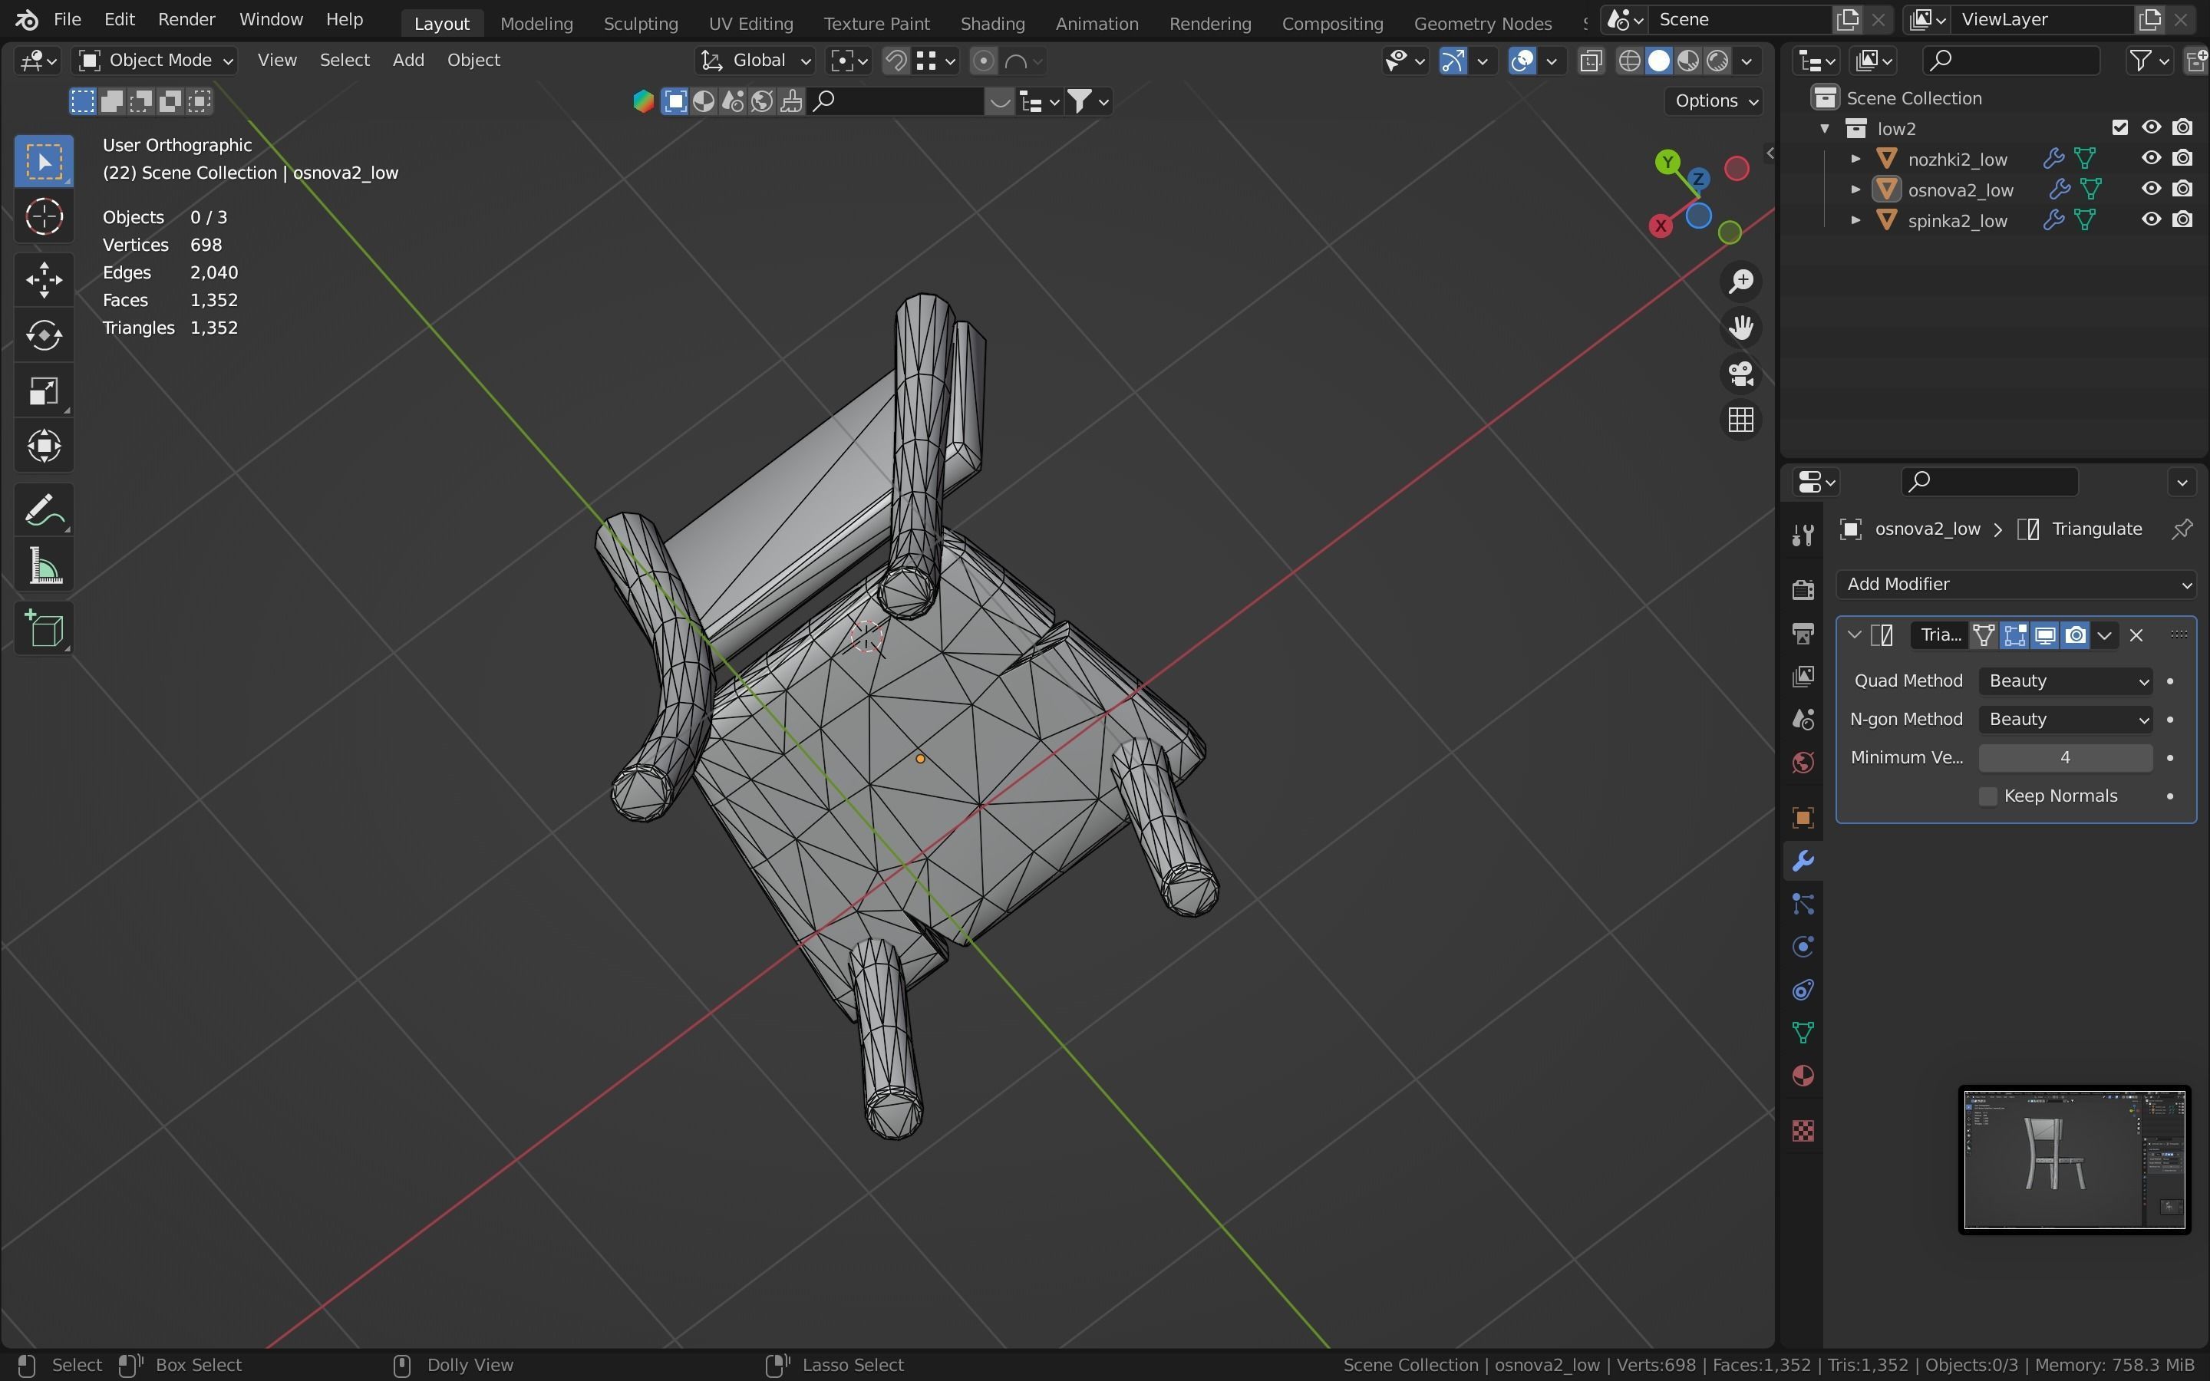Select the Rotate tool

click(44, 335)
